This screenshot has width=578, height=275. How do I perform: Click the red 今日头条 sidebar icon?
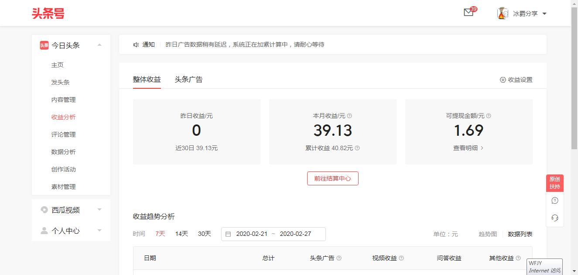click(x=44, y=45)
